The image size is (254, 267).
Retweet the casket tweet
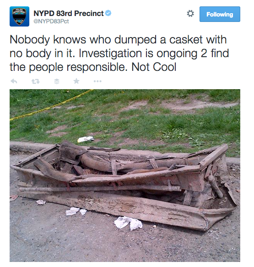pyautogui.click(x=35, y=81)
